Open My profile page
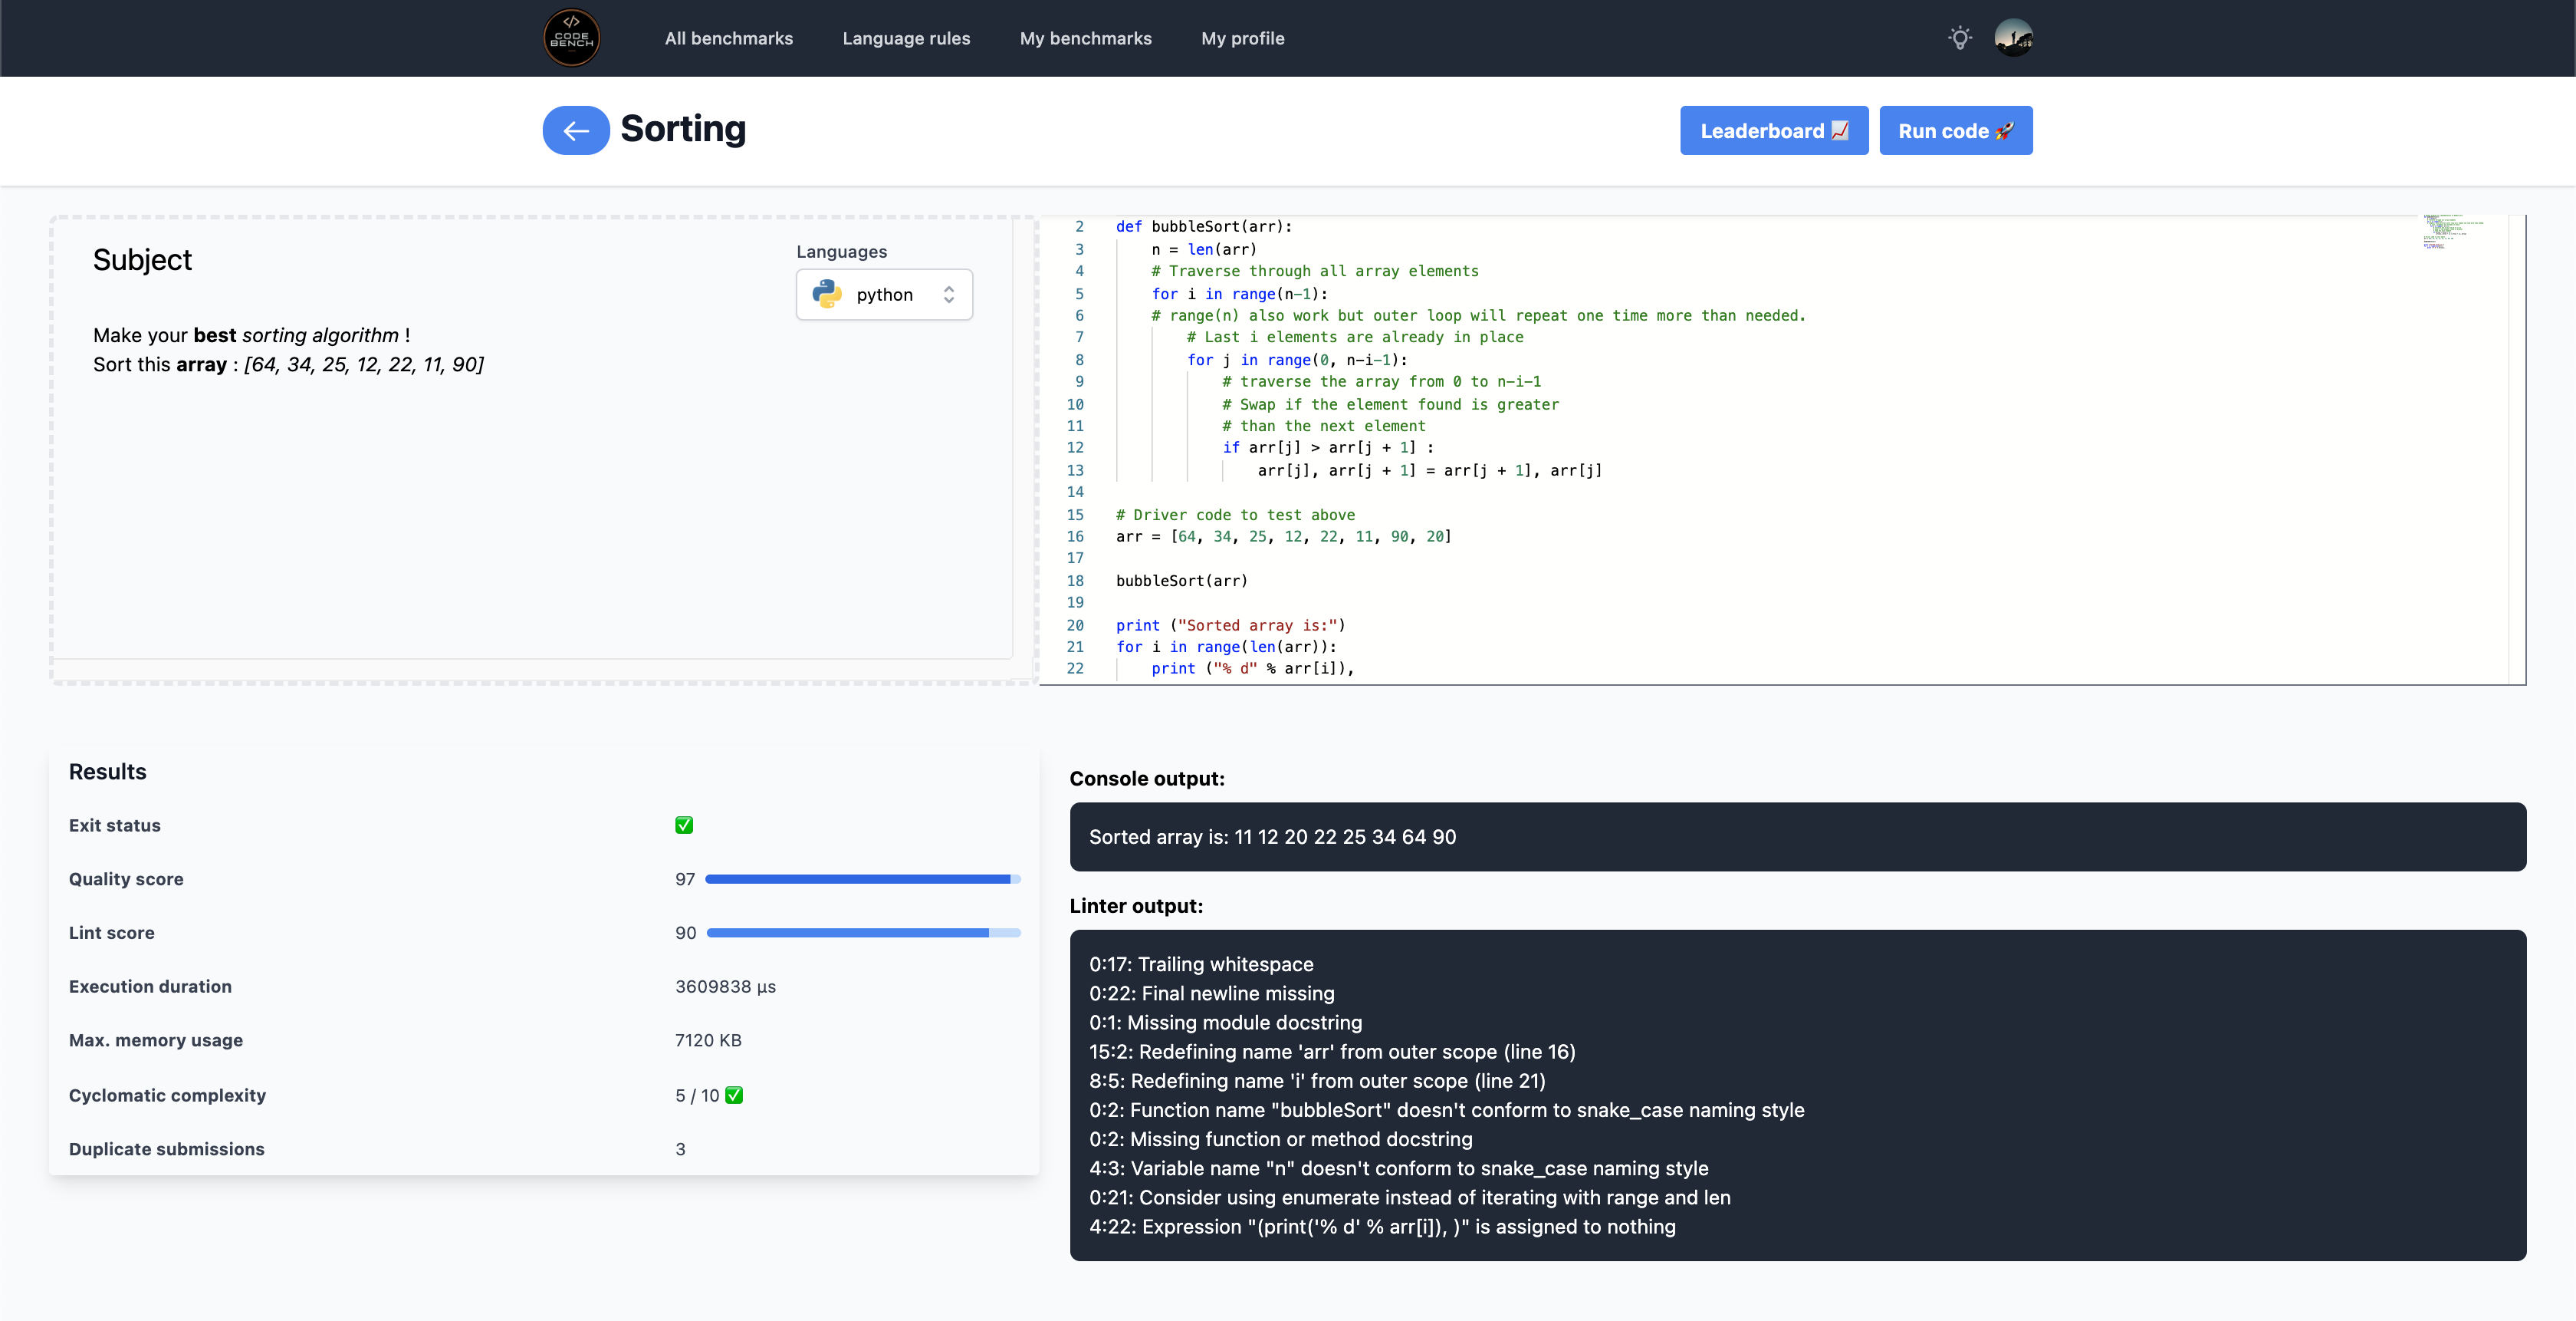Screen dimensions: 2576x1321 [x=1242, y=38]
